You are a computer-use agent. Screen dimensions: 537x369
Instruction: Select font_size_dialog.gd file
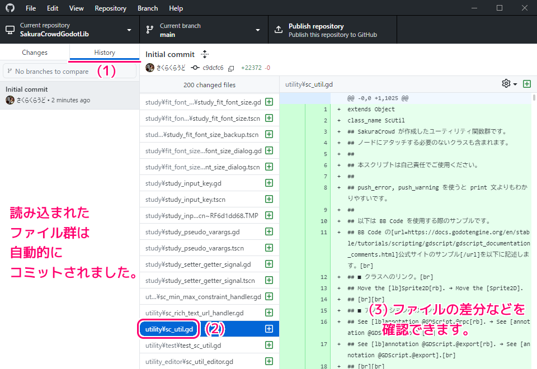tap(209, 150)
